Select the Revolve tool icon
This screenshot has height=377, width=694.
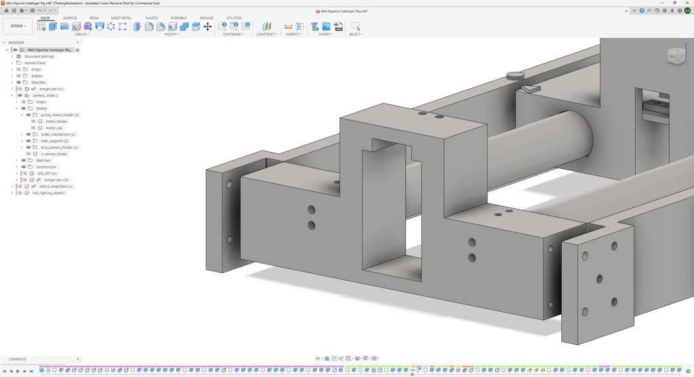(x=64, y=26)
